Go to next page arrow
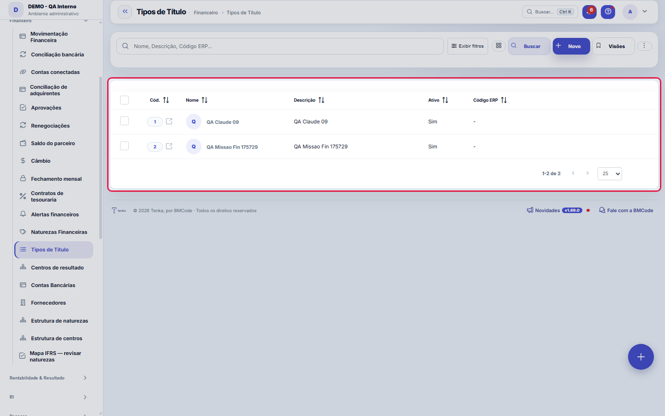This screenshot has height=416, width=665. (587, 173)
